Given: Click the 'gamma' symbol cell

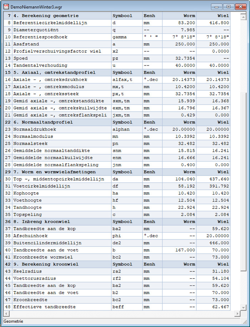Looking at the screenshot, I should (127, 37).
